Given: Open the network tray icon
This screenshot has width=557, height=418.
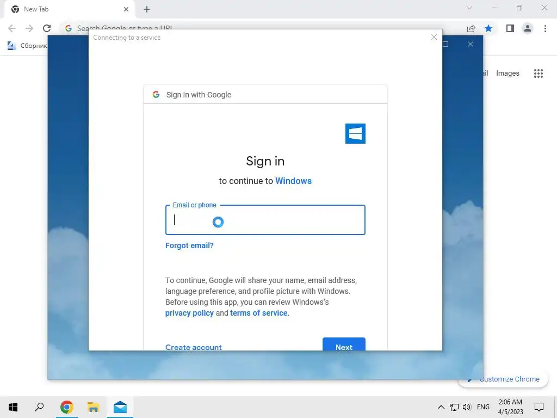Looking at the screenshot, I should [454, 407].
